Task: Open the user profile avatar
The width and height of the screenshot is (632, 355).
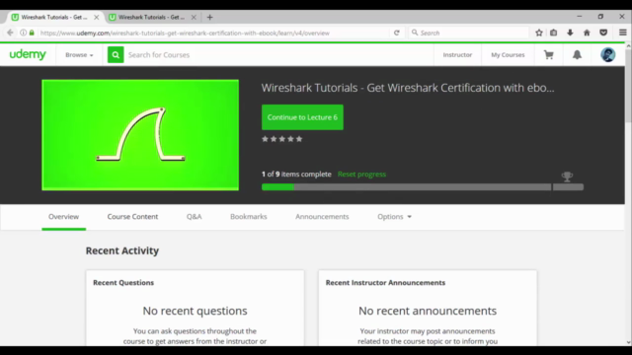Action: click(x=608, y=55)
